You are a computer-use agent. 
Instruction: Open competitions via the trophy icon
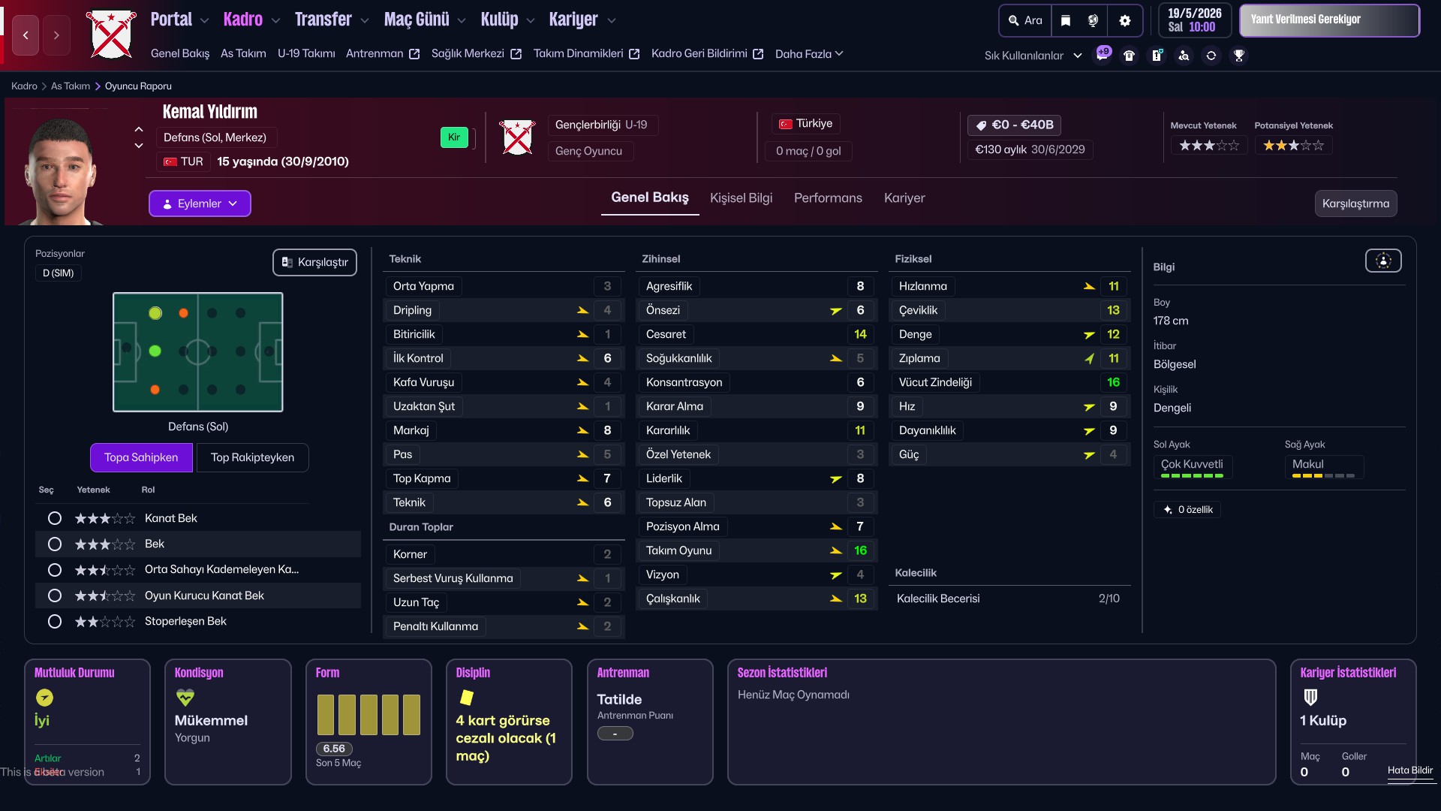point(1240,55)
